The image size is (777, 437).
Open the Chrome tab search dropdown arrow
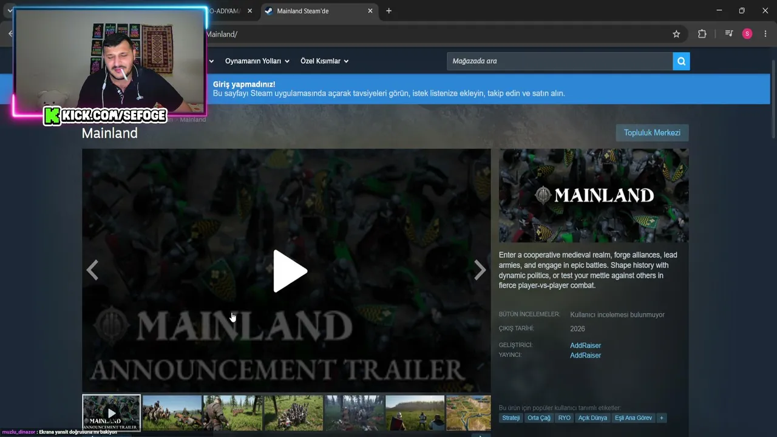10,11
